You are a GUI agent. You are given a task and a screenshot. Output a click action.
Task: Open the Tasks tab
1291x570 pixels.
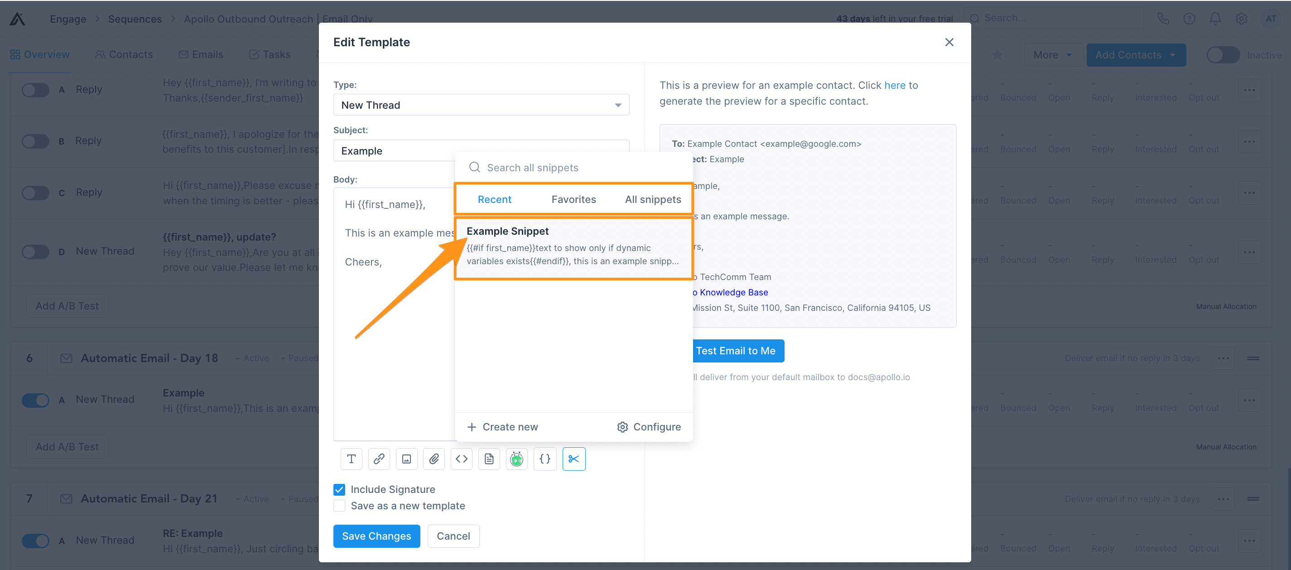coord(270,54)
